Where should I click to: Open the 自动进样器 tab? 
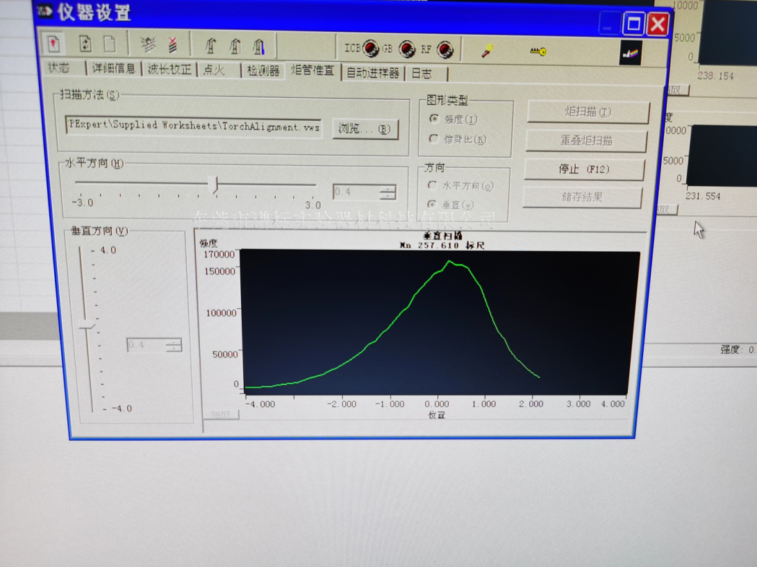pos(372,73)
